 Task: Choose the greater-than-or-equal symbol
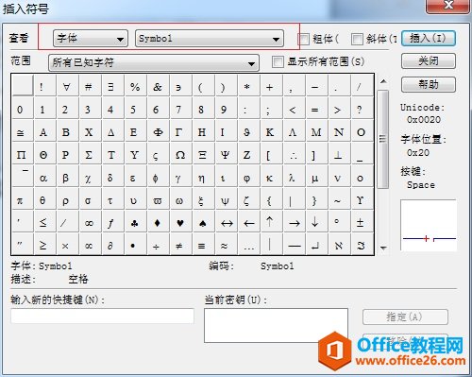point(44,245)
